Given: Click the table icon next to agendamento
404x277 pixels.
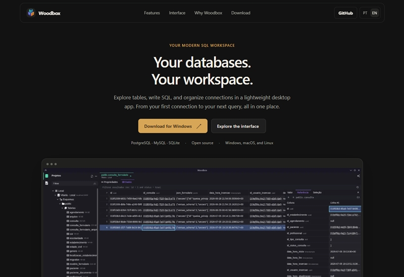Looking at the screenshot, I should pos(68,212).
